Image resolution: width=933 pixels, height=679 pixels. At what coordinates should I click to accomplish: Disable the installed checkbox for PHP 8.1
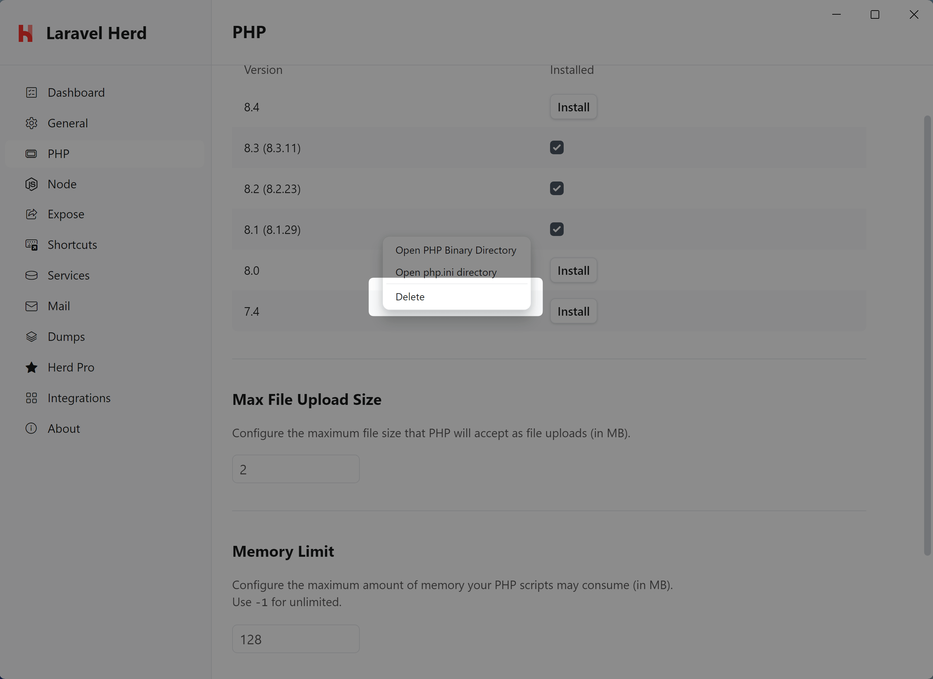point(557,229)
